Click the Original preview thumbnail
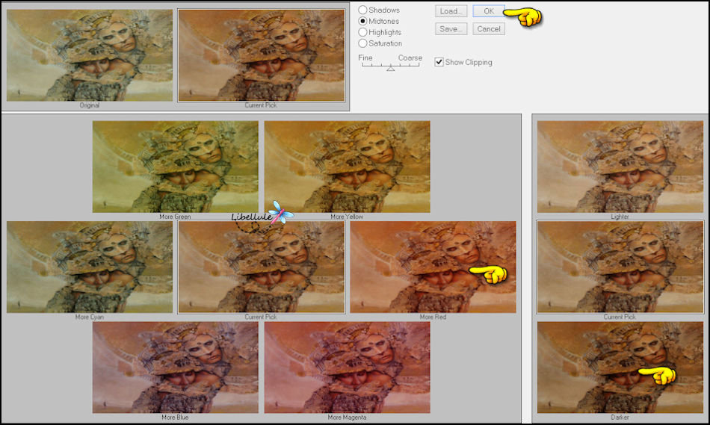This screenshot has width=710, height=425. (90, 55)
